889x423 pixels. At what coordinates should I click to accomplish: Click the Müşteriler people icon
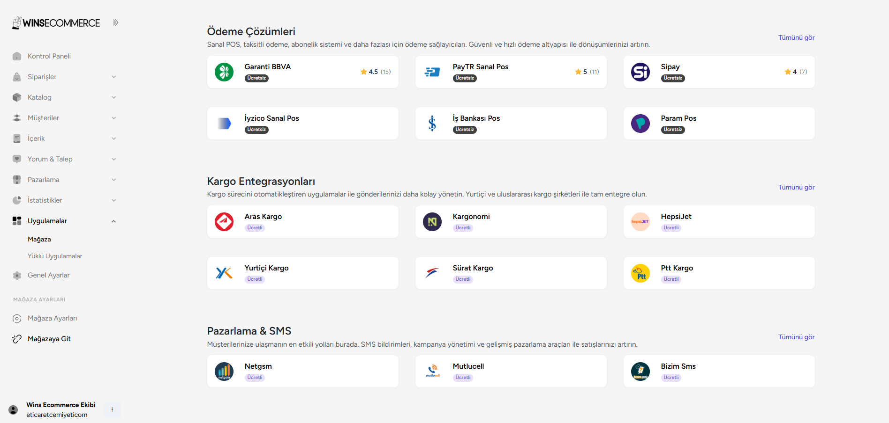[x=17, y=118]
